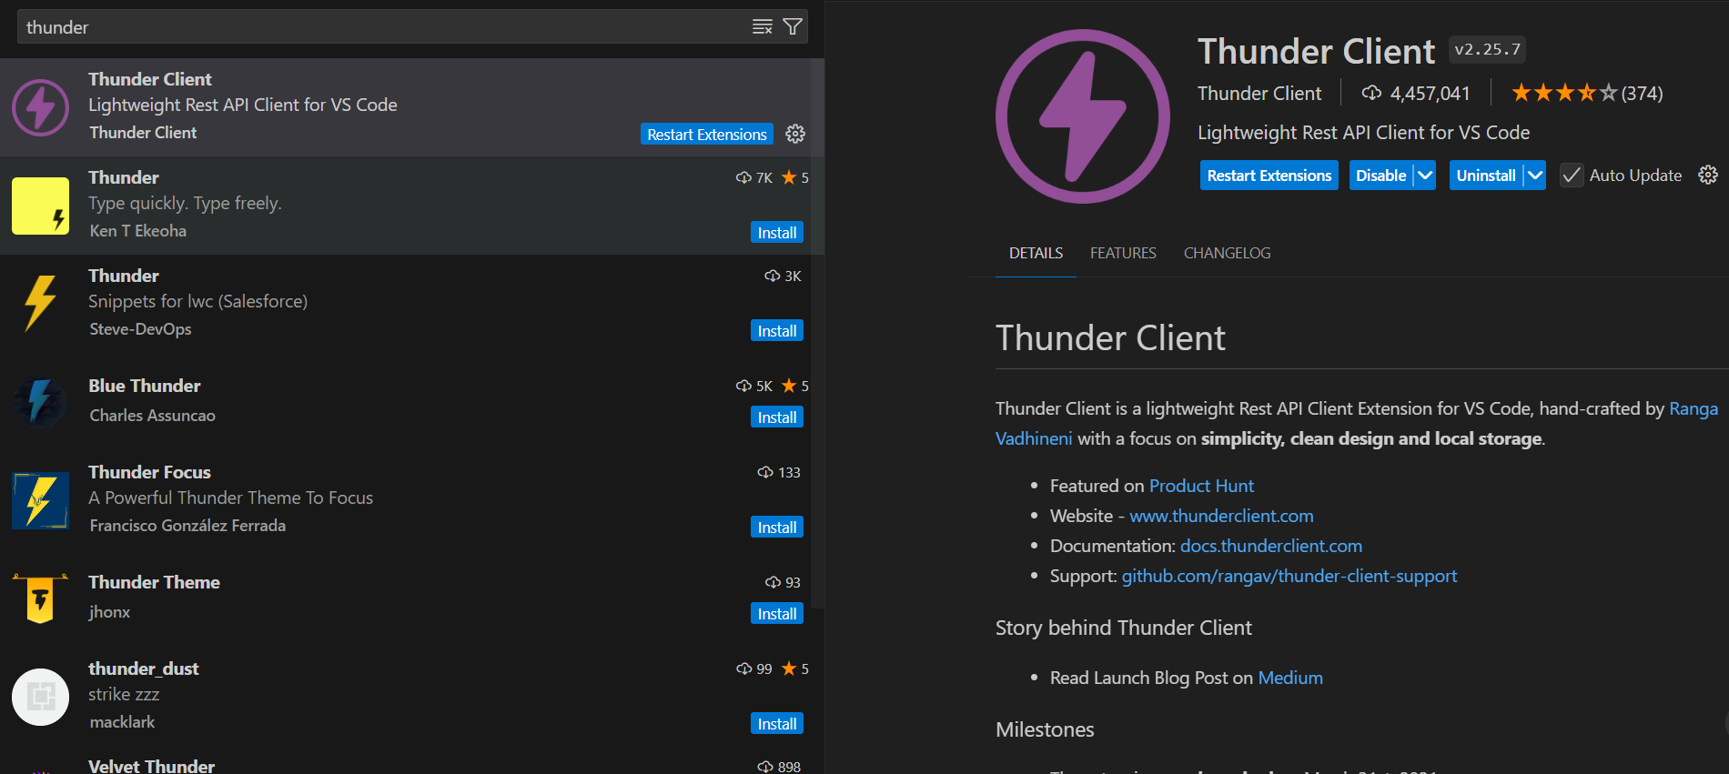Select the Thunder Theme banner icon
1729x774 pixels.
(x=40, y=598)
